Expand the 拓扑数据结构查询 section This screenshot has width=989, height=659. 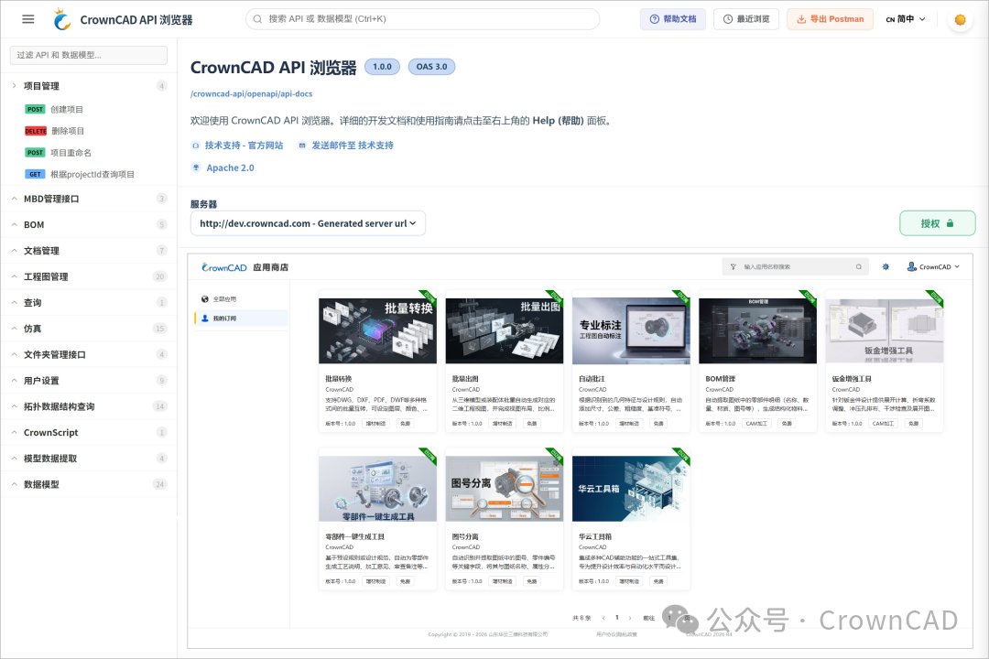pyautogui.click(x=89, y=406)
